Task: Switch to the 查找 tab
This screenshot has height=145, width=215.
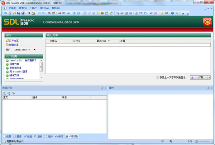Action: click(x=38, y=136)
